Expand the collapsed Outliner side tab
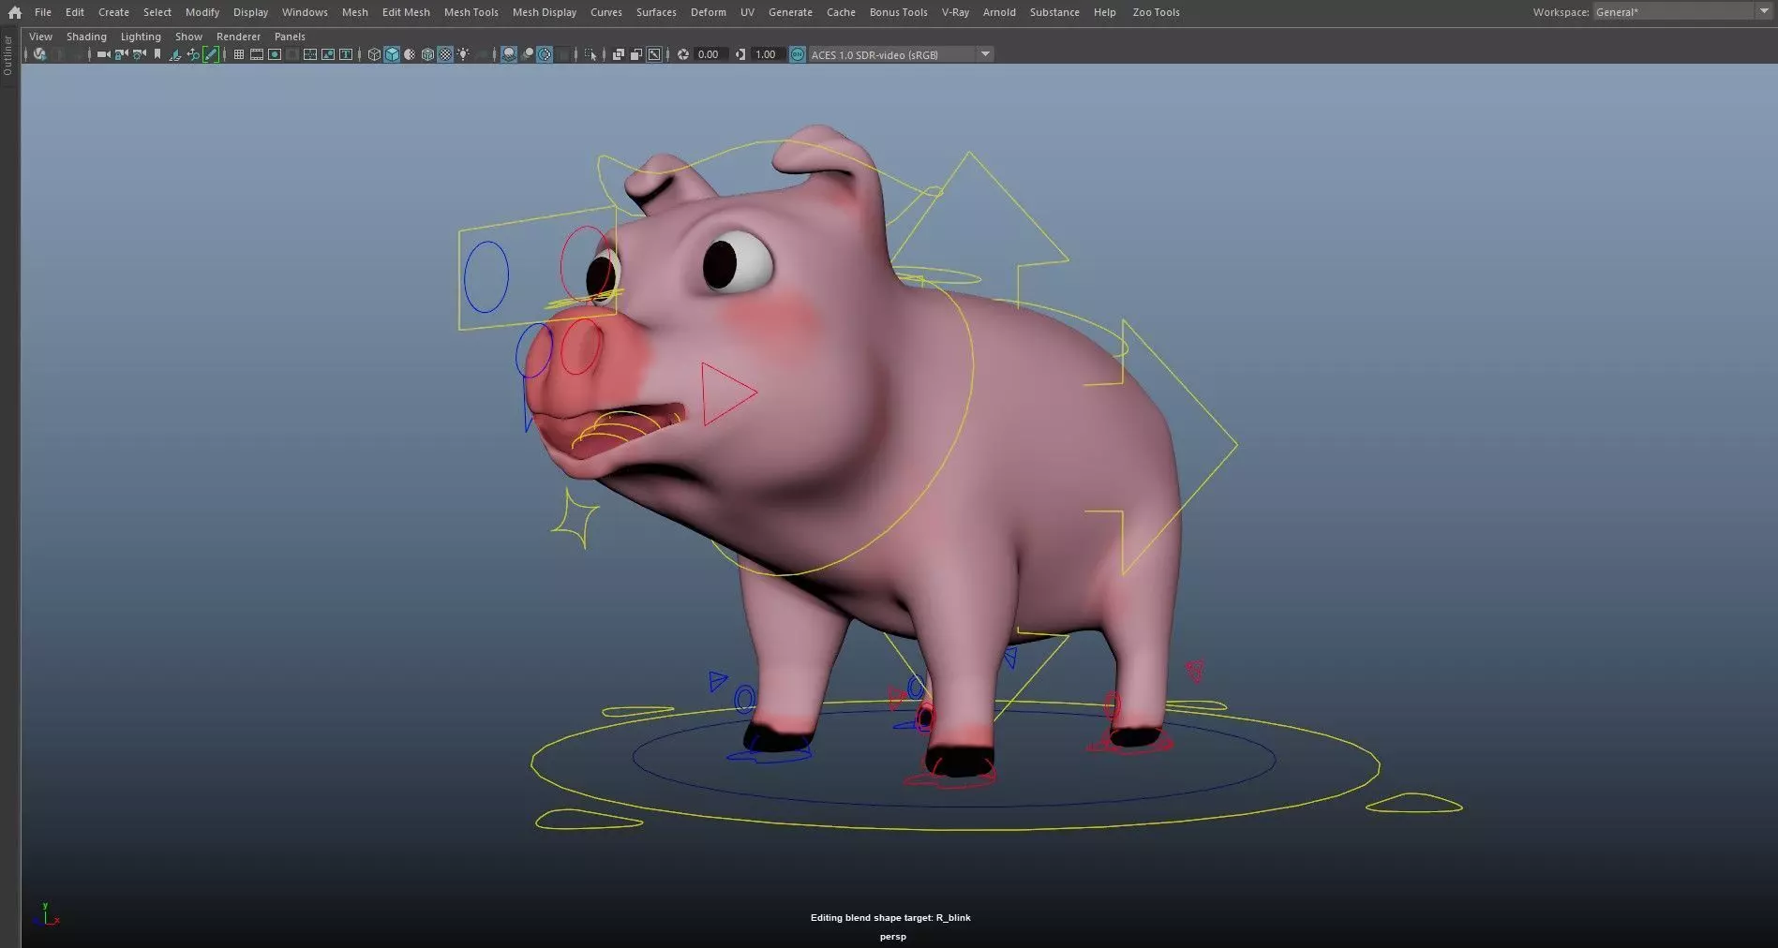The image size is (1778, 948). [x=8, y=55]
